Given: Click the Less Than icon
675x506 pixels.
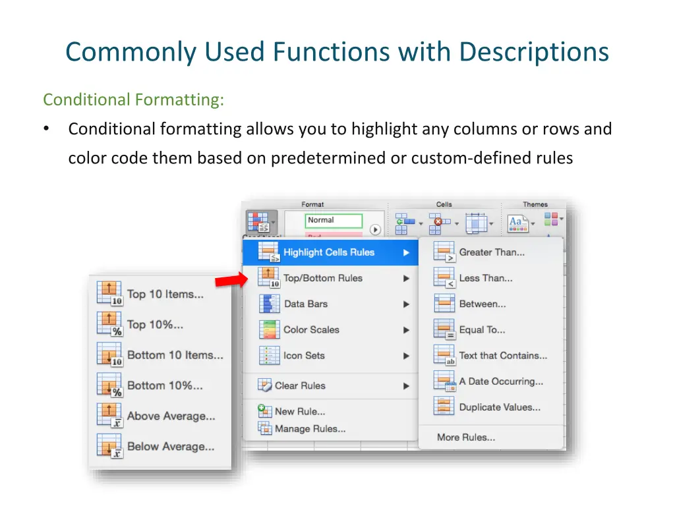Looking at the screenshot, I should click(444, 278).
